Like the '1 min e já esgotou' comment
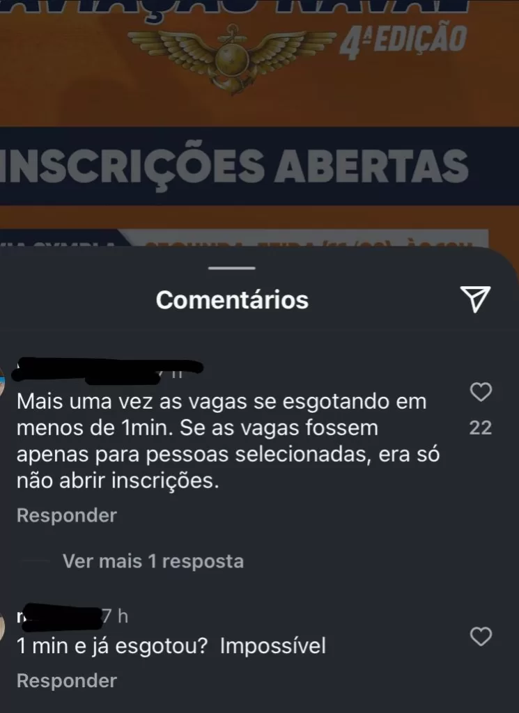 (x=481, y=636)
